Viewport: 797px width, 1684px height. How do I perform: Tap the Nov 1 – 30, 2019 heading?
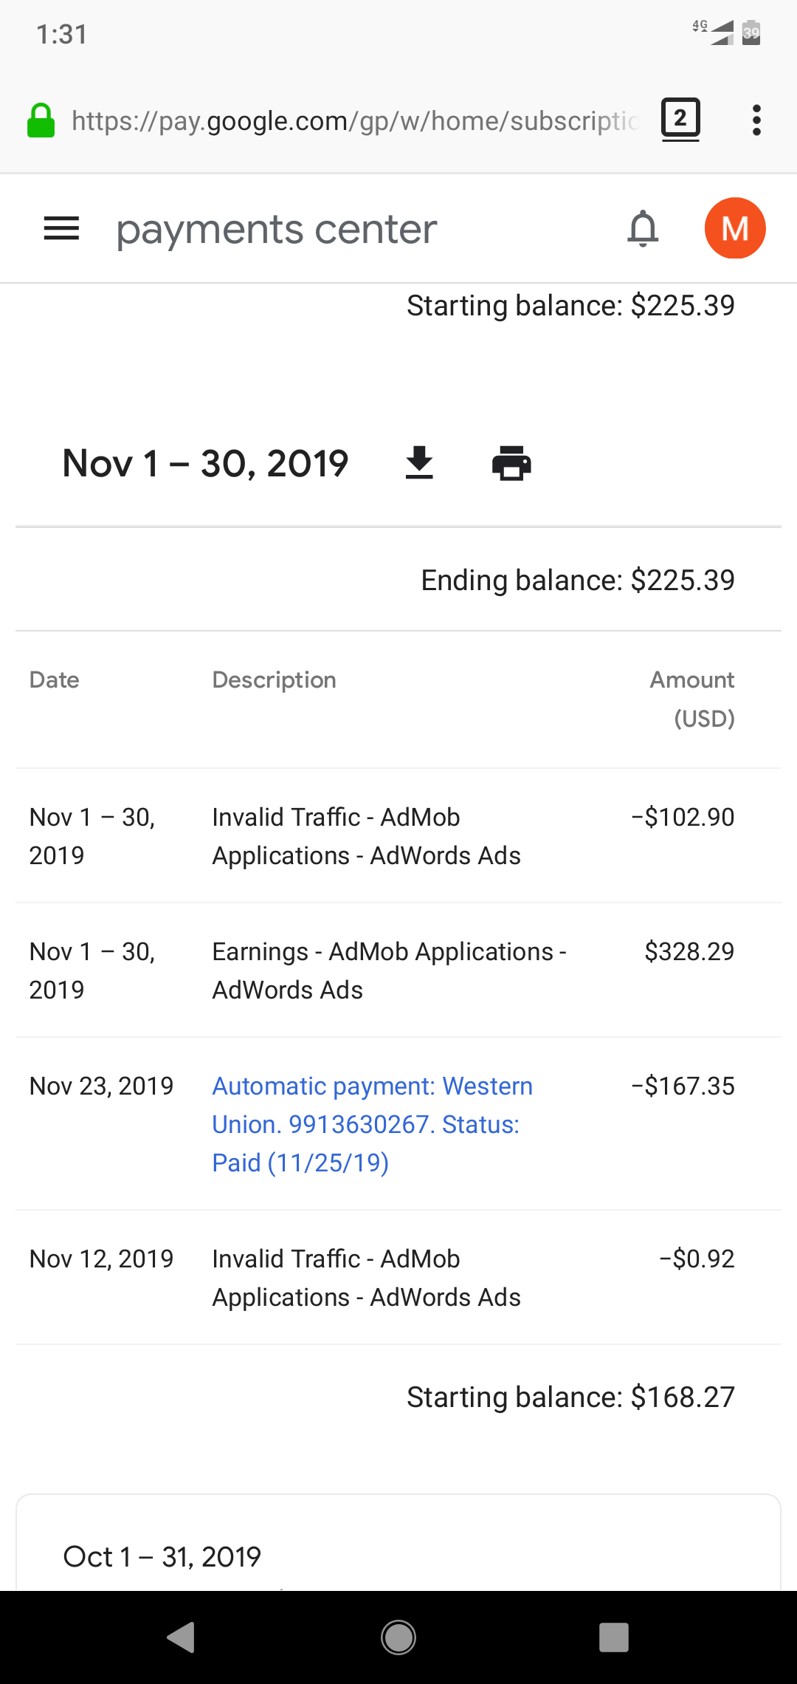point(205,464)
